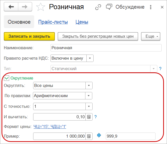The width and height of the screenshot is (167, 144).
Task: Switch to the Прайс-листы tab
Action: [53, 22]
